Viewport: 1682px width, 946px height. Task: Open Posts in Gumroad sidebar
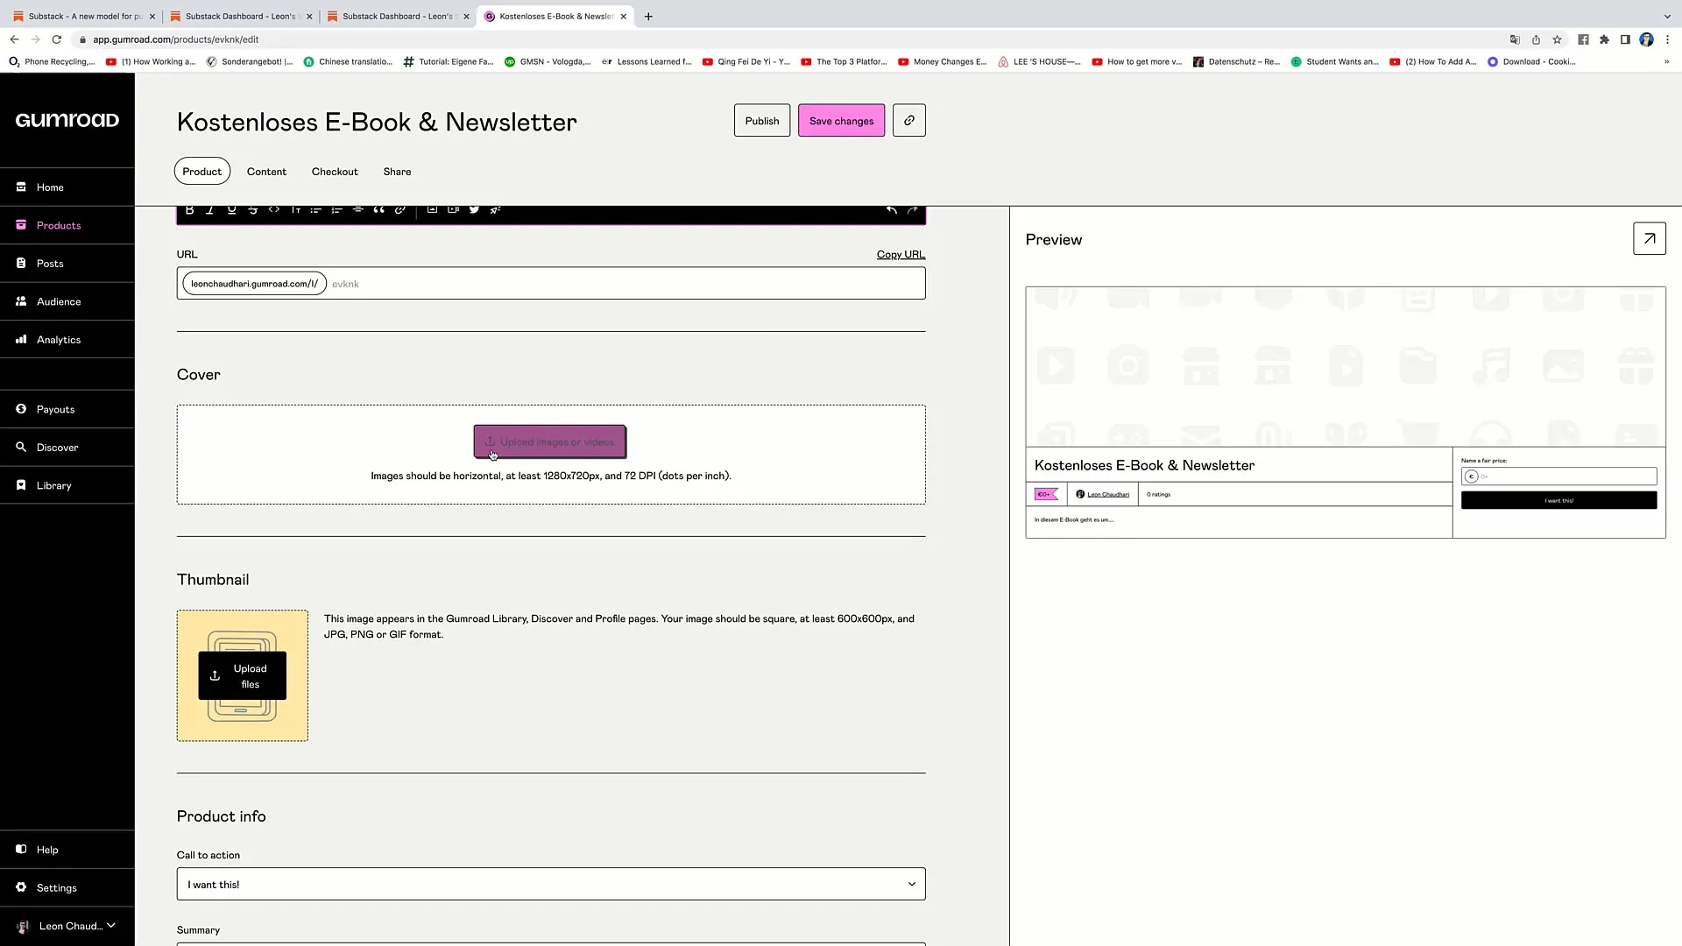(x=67, y=264)
